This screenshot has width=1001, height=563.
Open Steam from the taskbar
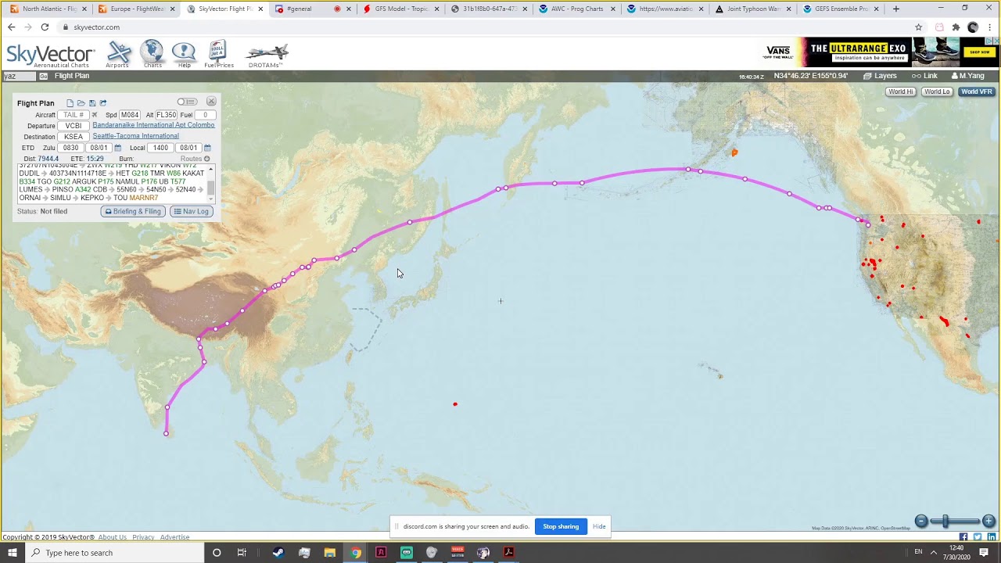click(278, 553)
